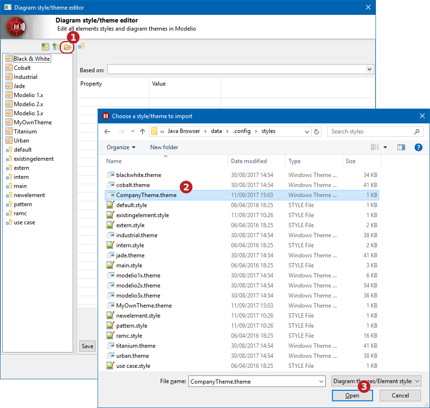Click the Cobalt theme icon

pos(9,68)
